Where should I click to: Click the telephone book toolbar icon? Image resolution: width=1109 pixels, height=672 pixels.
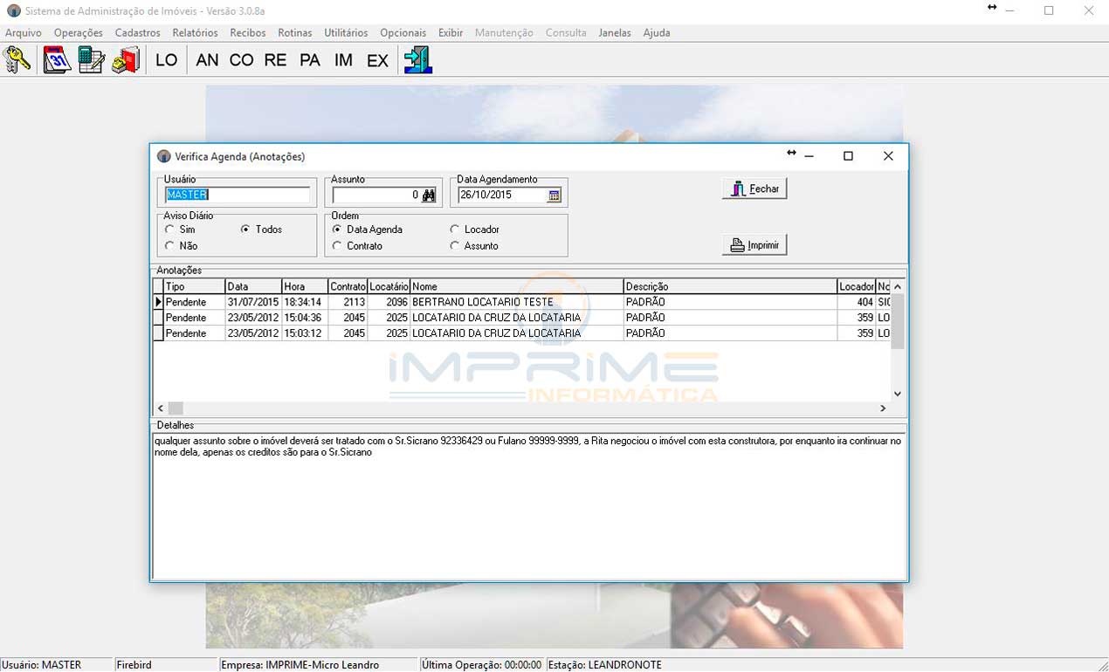pos(126,59)
